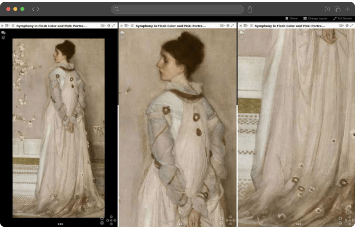Select the middle pane title text

pos(171,26)
